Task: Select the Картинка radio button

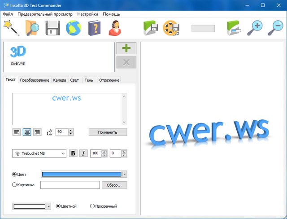Action: pos(15,184)
